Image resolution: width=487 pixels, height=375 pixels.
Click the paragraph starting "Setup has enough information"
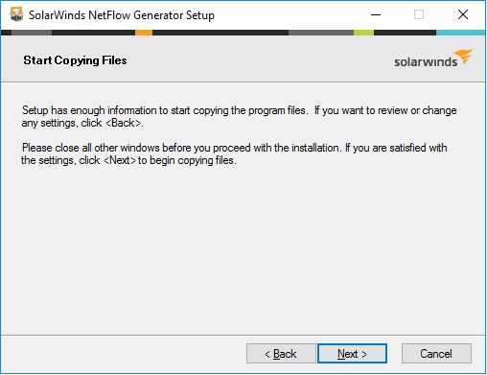point(239,117)
